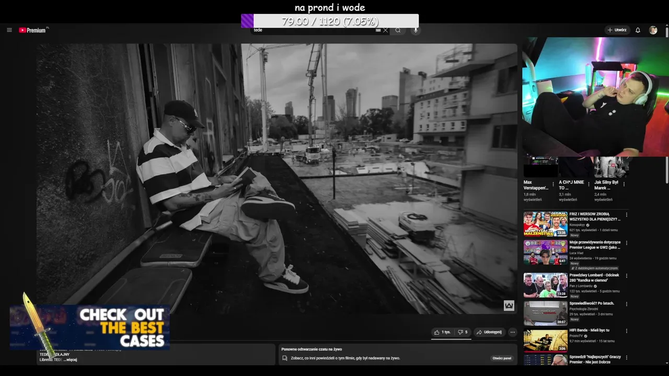
Task: Click the channel watermark on the video
Action: point(509,305)
